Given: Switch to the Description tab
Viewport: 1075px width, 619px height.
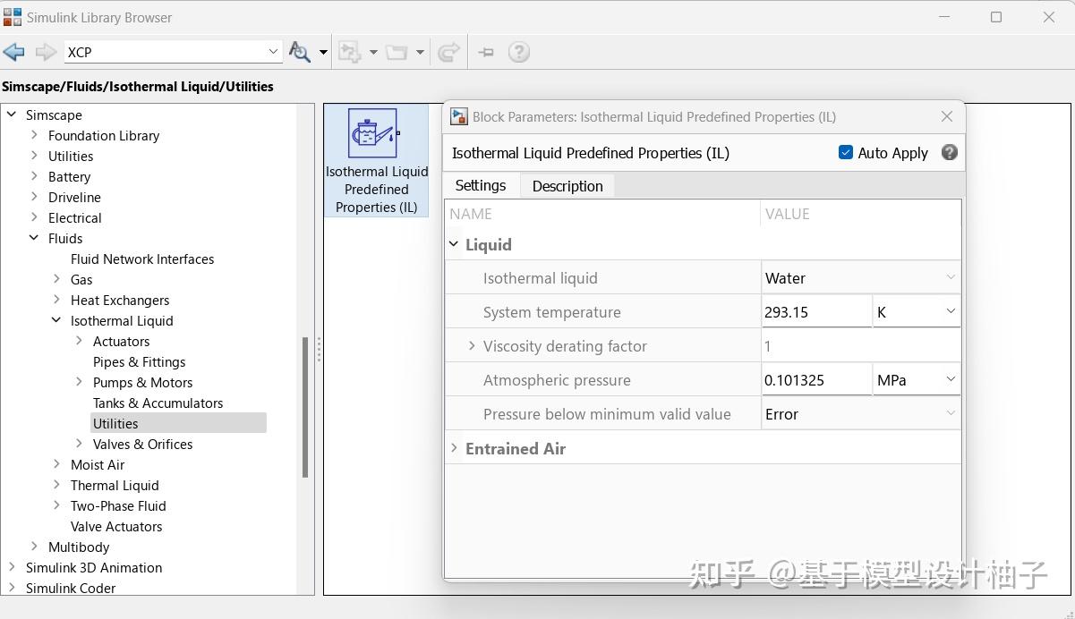Looking at the screenshot, I should pyautogui.click(x=567, y=185).
